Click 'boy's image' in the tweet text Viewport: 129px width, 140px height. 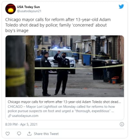[x=17, y=31]
